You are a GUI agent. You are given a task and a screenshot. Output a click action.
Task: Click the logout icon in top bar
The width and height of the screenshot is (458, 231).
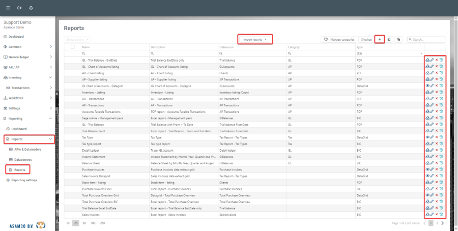(x=19, y=8)
